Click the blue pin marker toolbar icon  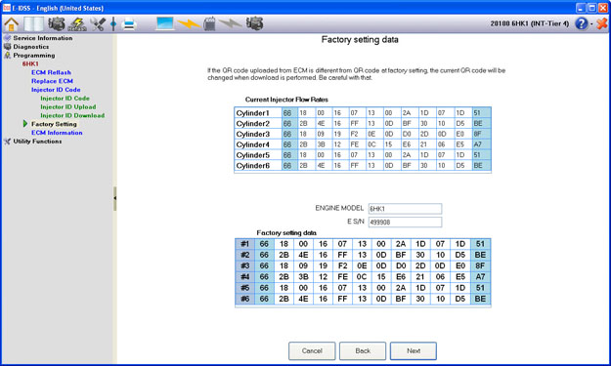click(113, 23)
